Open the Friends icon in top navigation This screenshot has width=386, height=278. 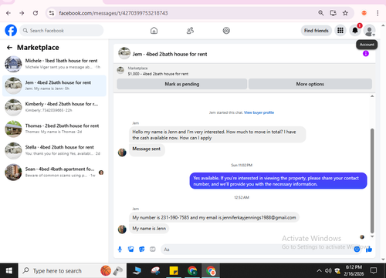tap(190, 31)
